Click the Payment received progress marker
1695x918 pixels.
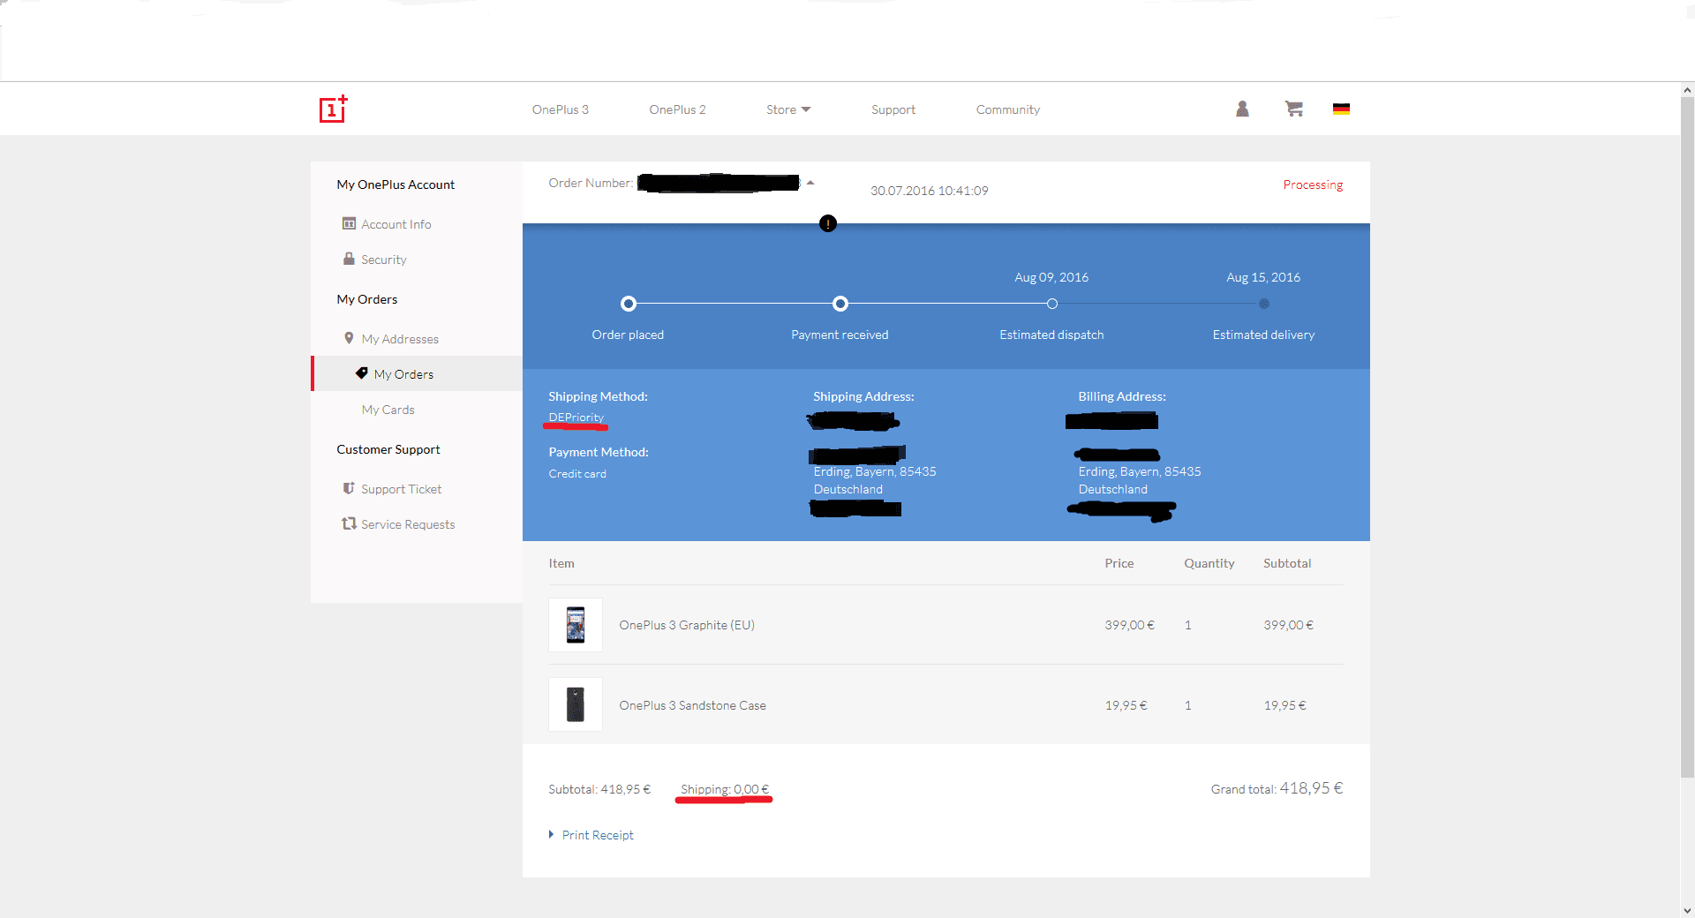click(x=840, y=304)
